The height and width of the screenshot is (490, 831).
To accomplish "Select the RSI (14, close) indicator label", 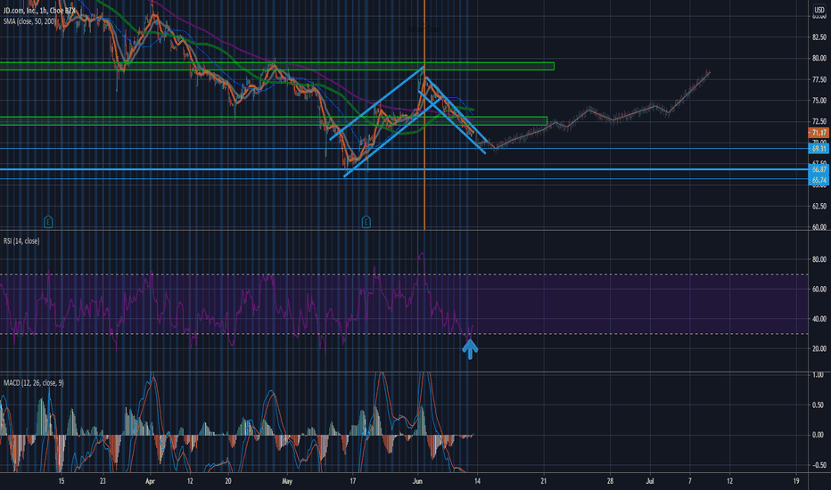I will [21, 241].
